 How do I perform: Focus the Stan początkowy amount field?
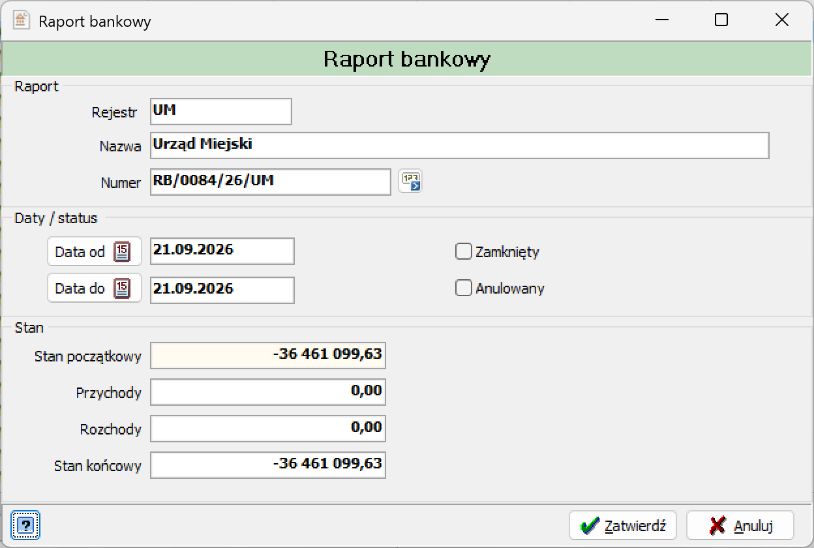(x=268, y=356)
